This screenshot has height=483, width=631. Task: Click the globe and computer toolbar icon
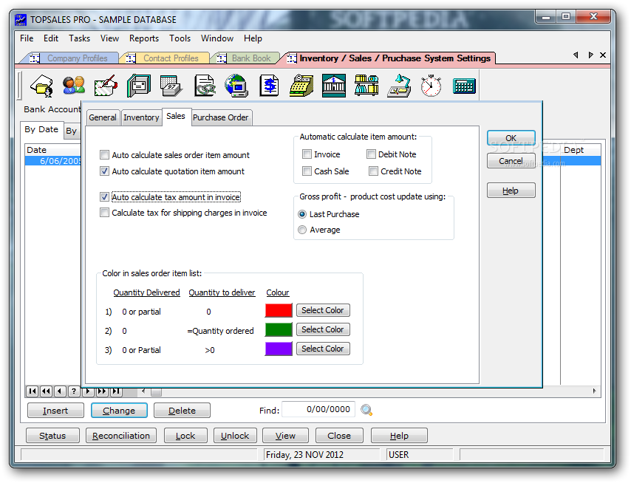236,86
